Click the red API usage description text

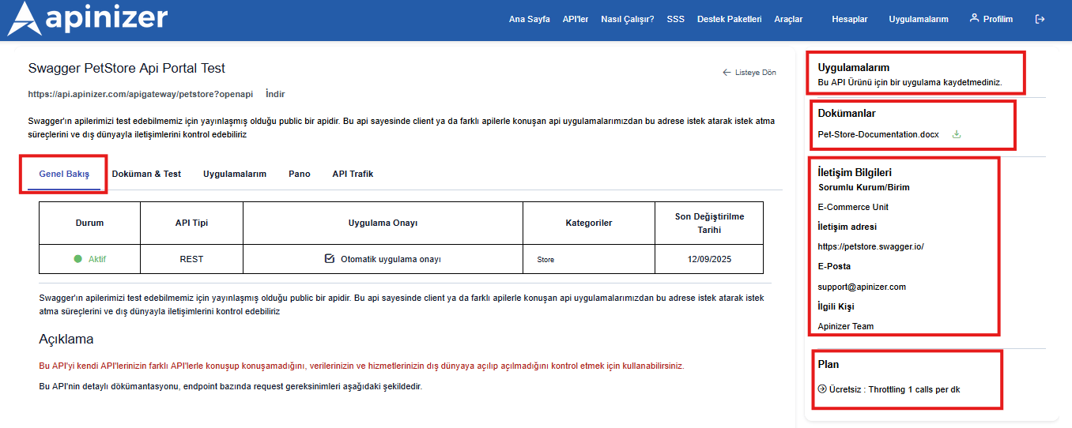click(361, 366)
